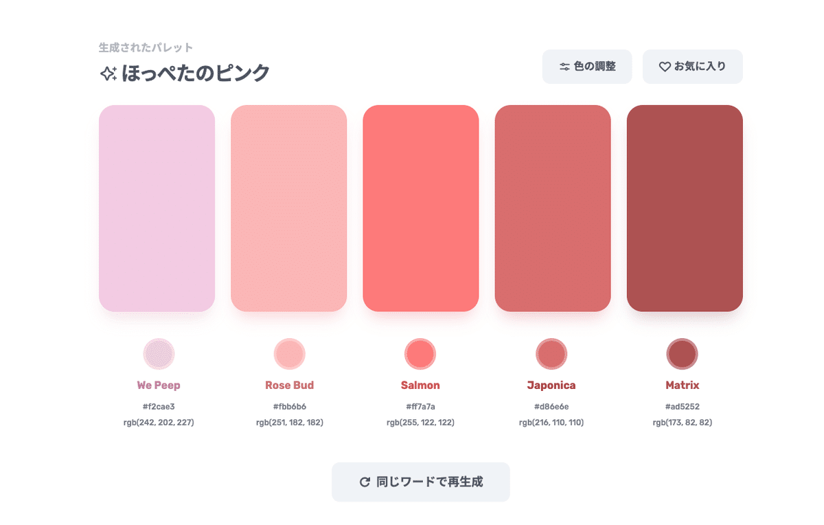The image size is (824, 525).
Task: Click the sparkle icon beside ほっぺたのピンク title
Action: click(108, 74)
